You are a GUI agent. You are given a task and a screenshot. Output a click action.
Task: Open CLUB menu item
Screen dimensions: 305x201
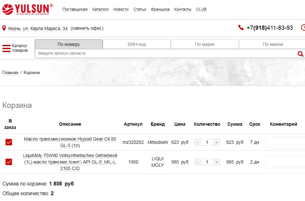click(201, 9)
